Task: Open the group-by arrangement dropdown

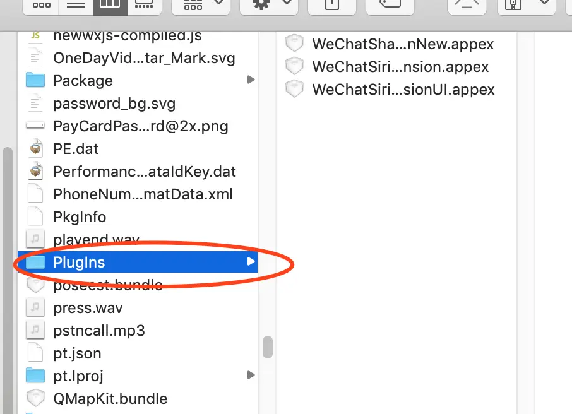Action: click(201, 5)
